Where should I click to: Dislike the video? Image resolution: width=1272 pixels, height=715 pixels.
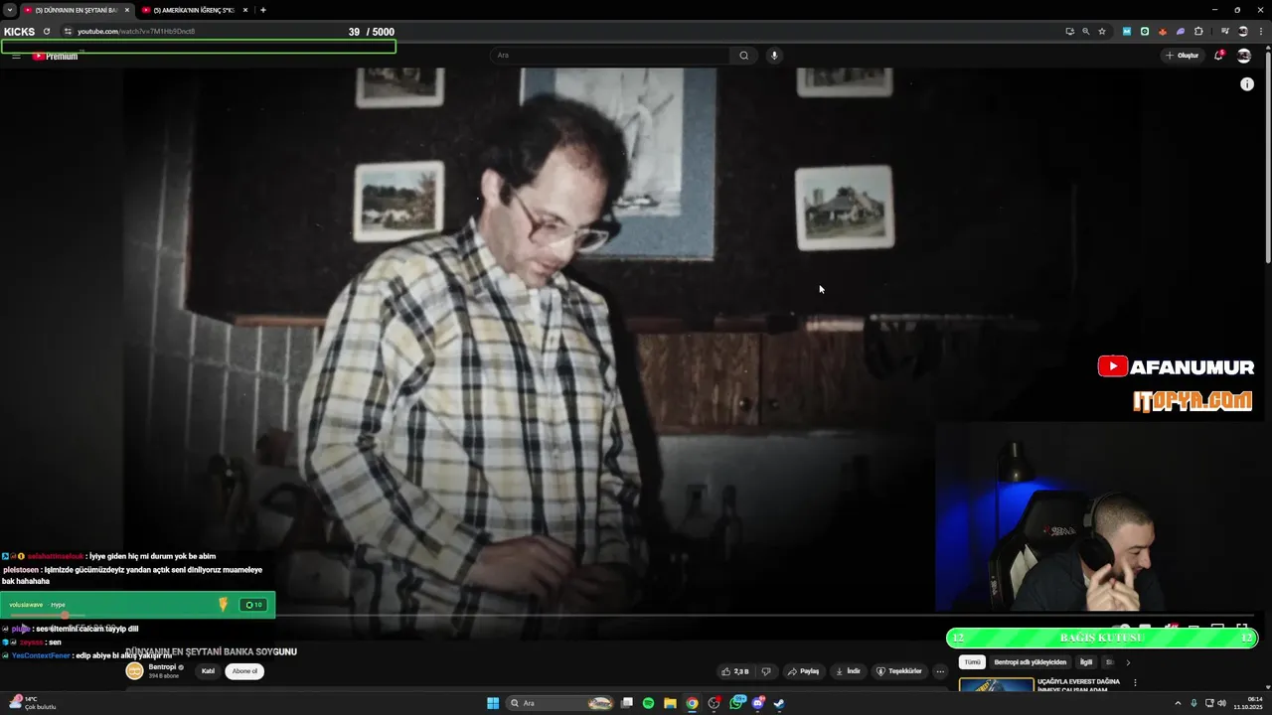click(765, 671)
